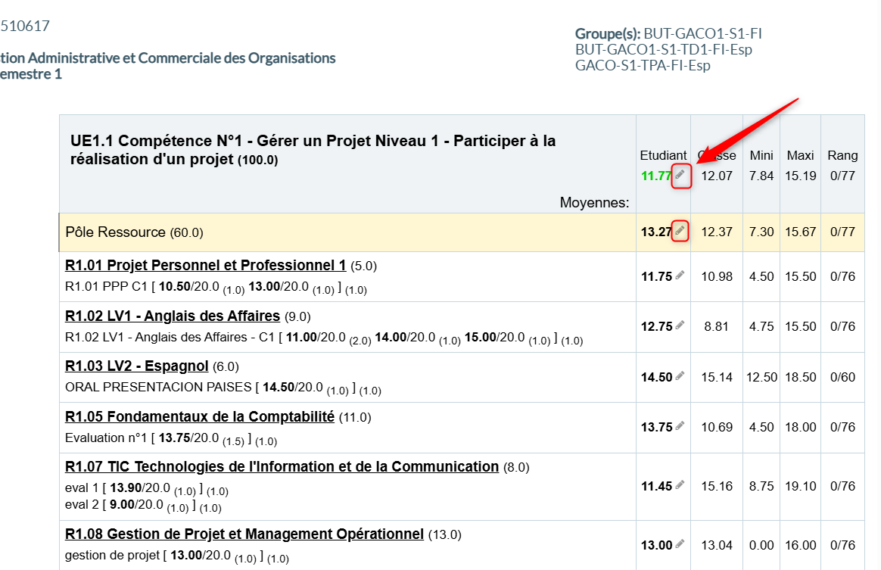Screen dimensions: 881x570
Task: Click pencil icon beside Espagnol grade 14.50
Action: click(x=680, y=376)
